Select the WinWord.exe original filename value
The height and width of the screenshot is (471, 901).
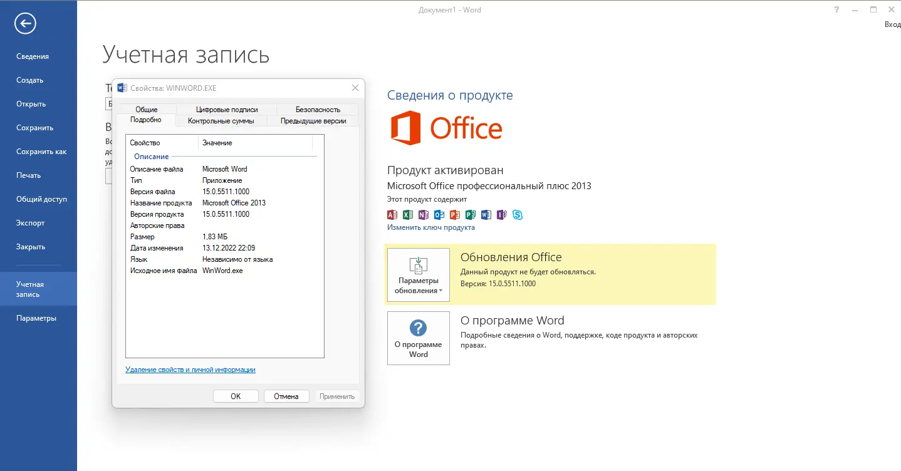[x=222, y=271]
